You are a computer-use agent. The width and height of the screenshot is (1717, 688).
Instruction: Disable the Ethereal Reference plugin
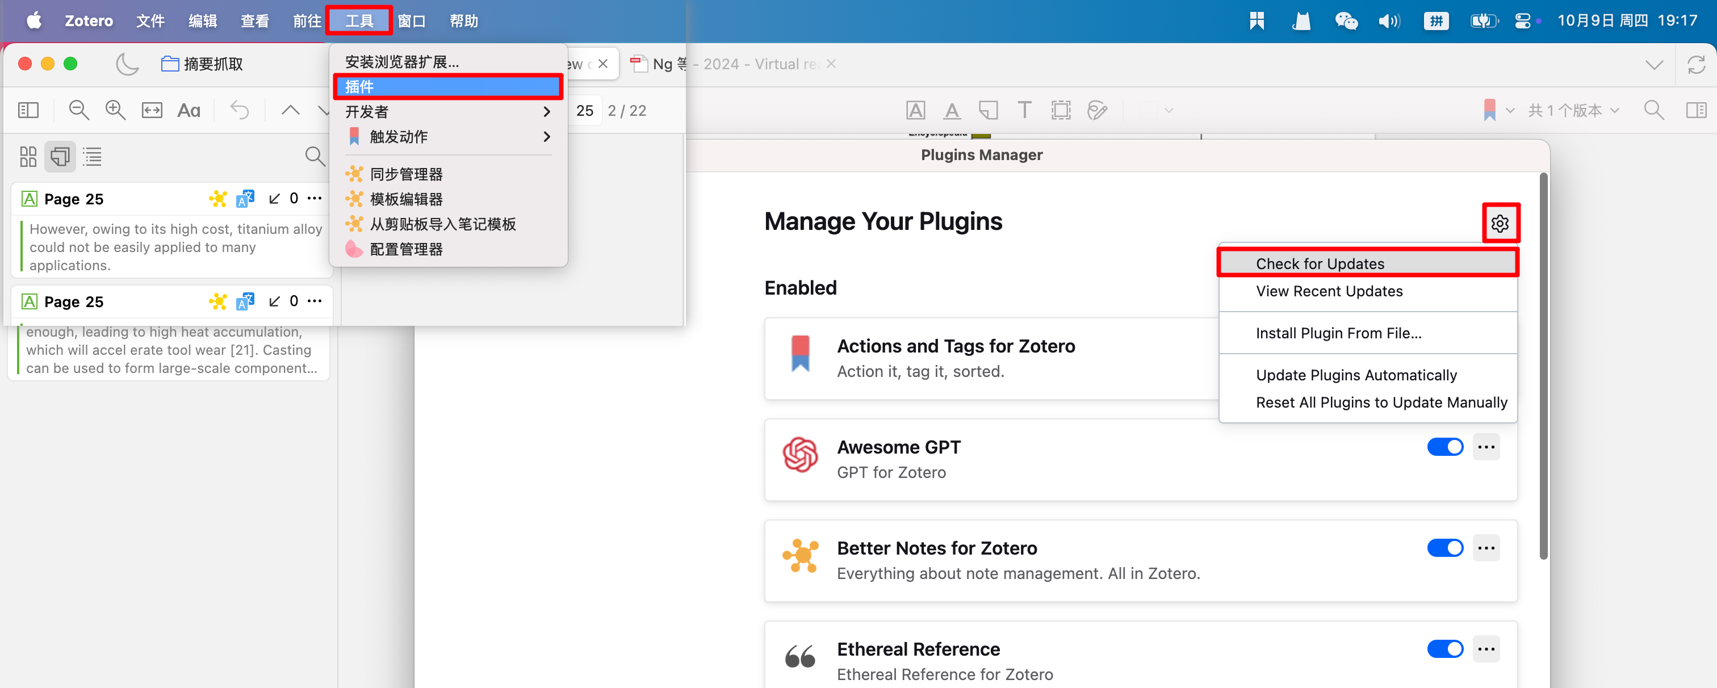click(x=1444, y=649)
